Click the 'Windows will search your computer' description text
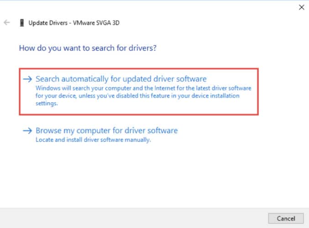 (x=143, y=96)
